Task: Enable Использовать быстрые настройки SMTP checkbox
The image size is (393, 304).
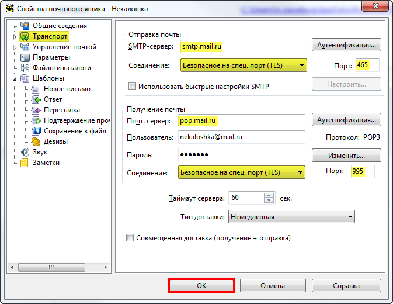Action: pyautogui.click(x=132, y=87)
